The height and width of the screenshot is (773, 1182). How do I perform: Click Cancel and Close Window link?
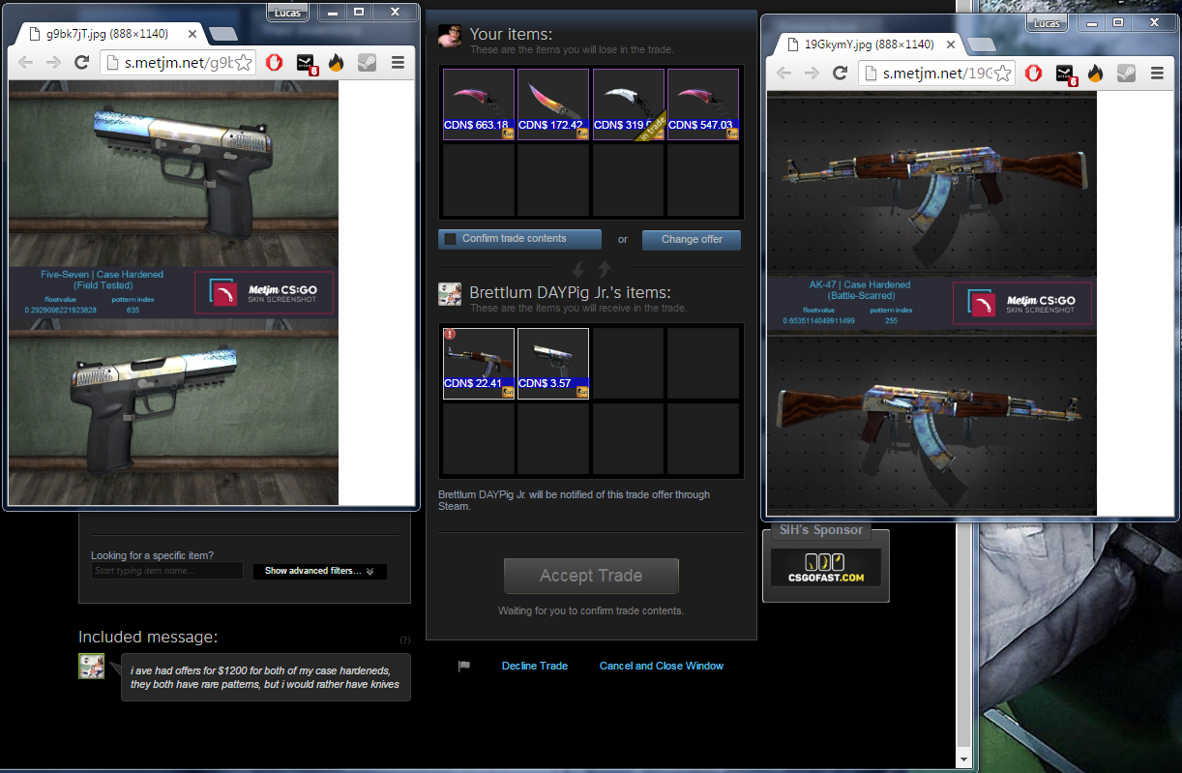[662, 666]
